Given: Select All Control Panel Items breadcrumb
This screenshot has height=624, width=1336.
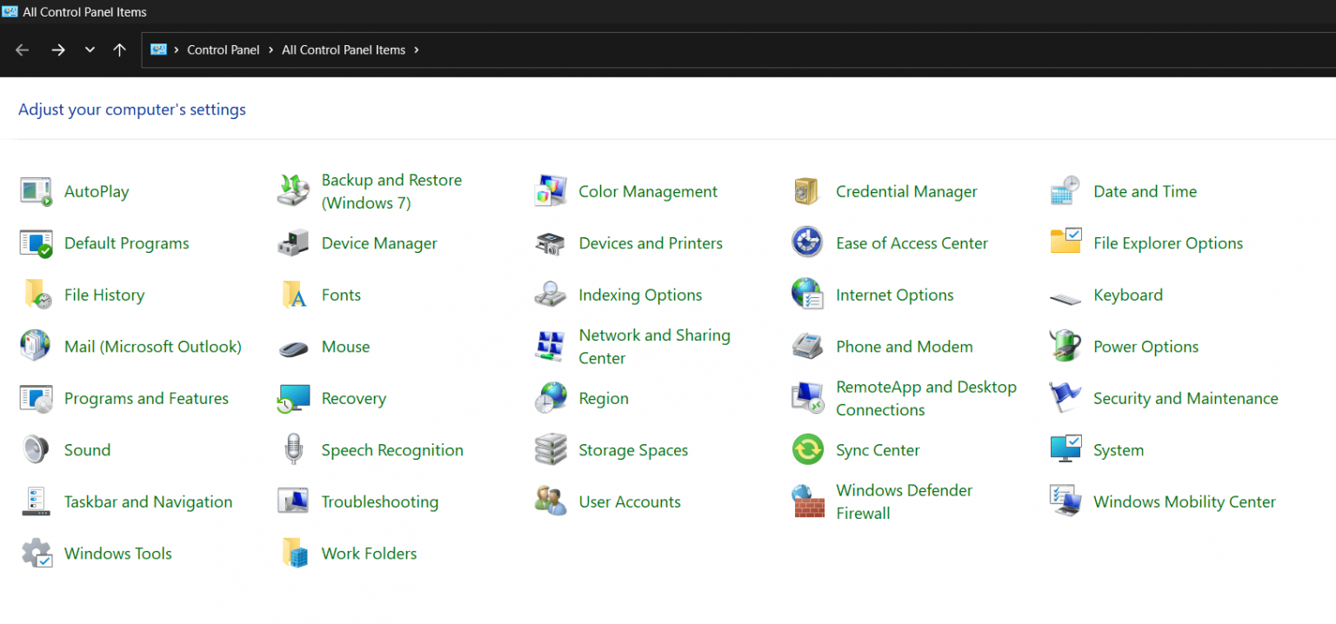Looking at the screenshot, I should click(344, 50).
